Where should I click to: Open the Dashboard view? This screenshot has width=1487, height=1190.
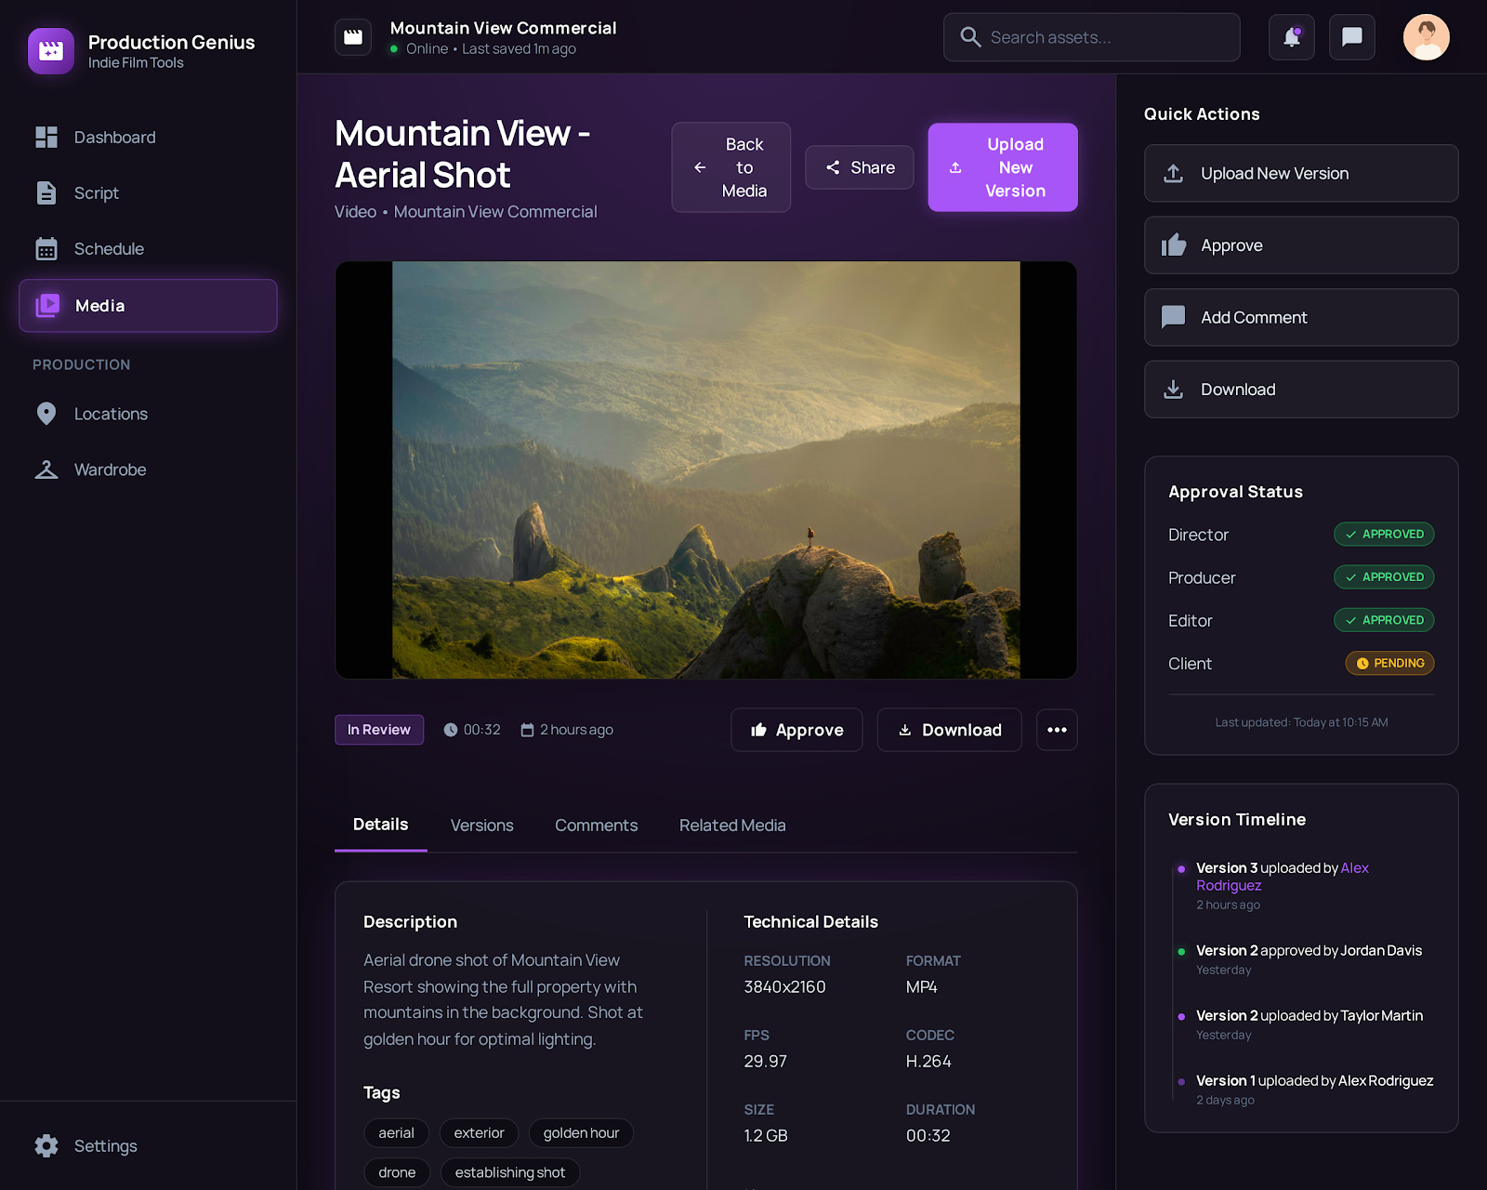114,137
